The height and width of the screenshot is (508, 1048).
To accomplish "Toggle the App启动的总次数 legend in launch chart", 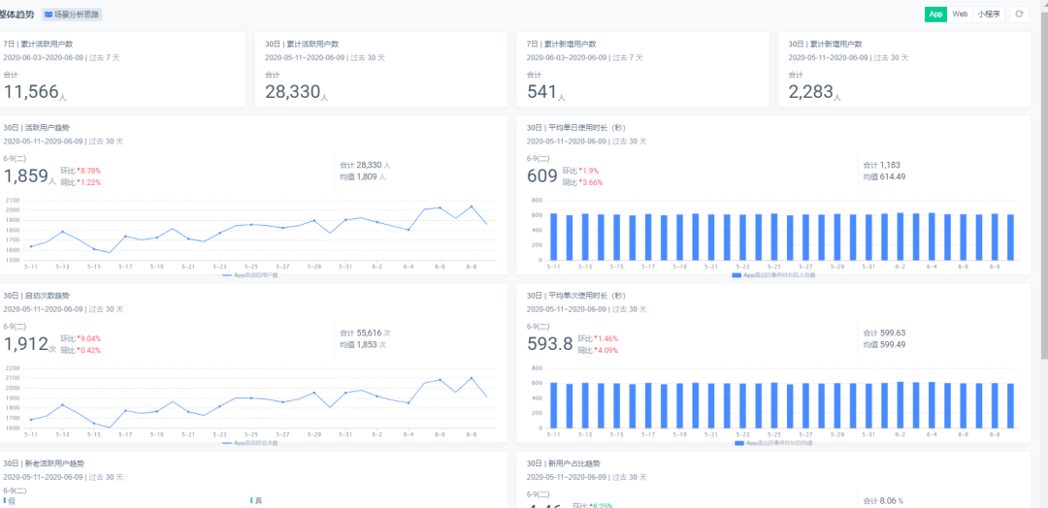I will pyautogui.click(x=250, y=443).
